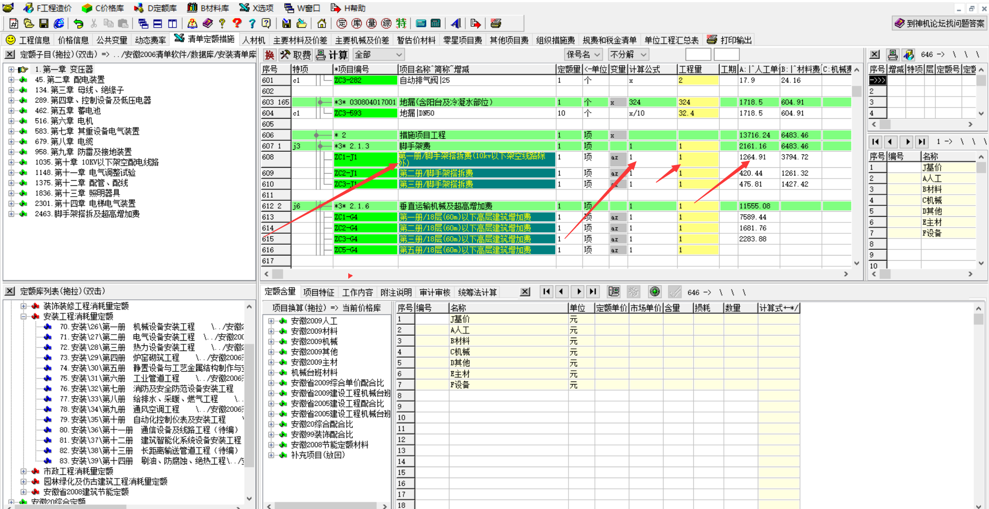Image resolution: width=989 pixels, height=509 pixels.
Task: Click the 打印输出 tab button
Action: [729, 40]
